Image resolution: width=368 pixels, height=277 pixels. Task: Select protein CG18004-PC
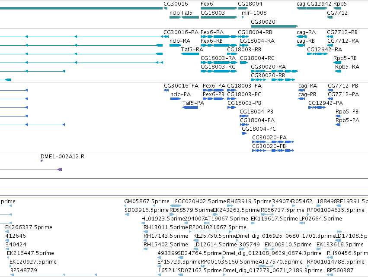(x=244, y=133)
